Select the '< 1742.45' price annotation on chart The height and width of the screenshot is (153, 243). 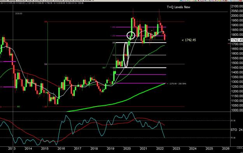point(189,40)
